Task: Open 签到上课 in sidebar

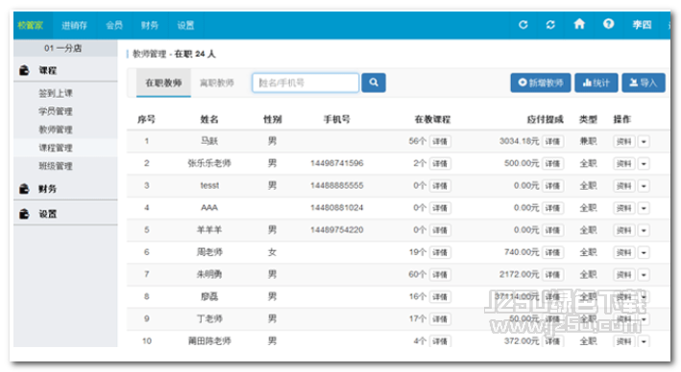Action: [x=56, y=93]
